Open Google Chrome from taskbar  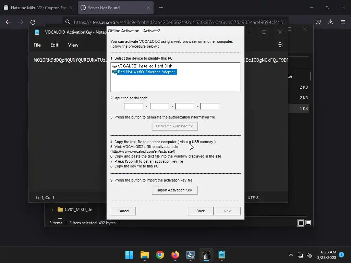coord(160,255)
